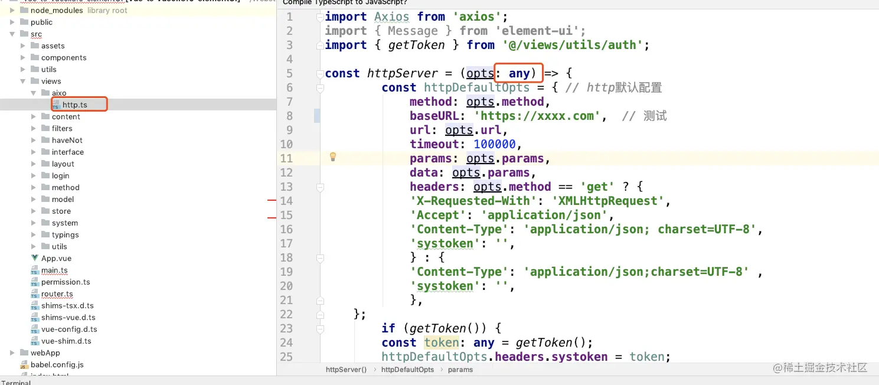Select the haveNot folder
Image resolution: width=879 pixels, height=385 pixels.
coord(67,140)
